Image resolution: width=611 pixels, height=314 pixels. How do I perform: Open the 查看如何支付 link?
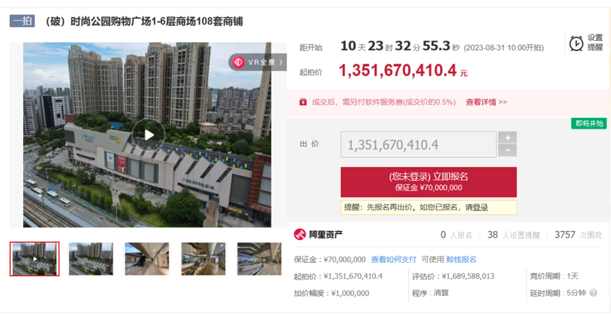pos(393,259)
